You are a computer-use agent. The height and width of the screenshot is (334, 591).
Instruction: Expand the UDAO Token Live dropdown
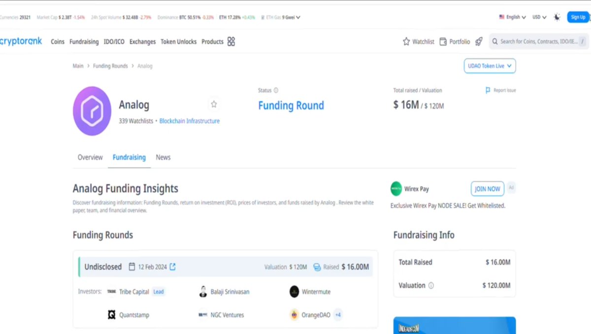point(490,66)
